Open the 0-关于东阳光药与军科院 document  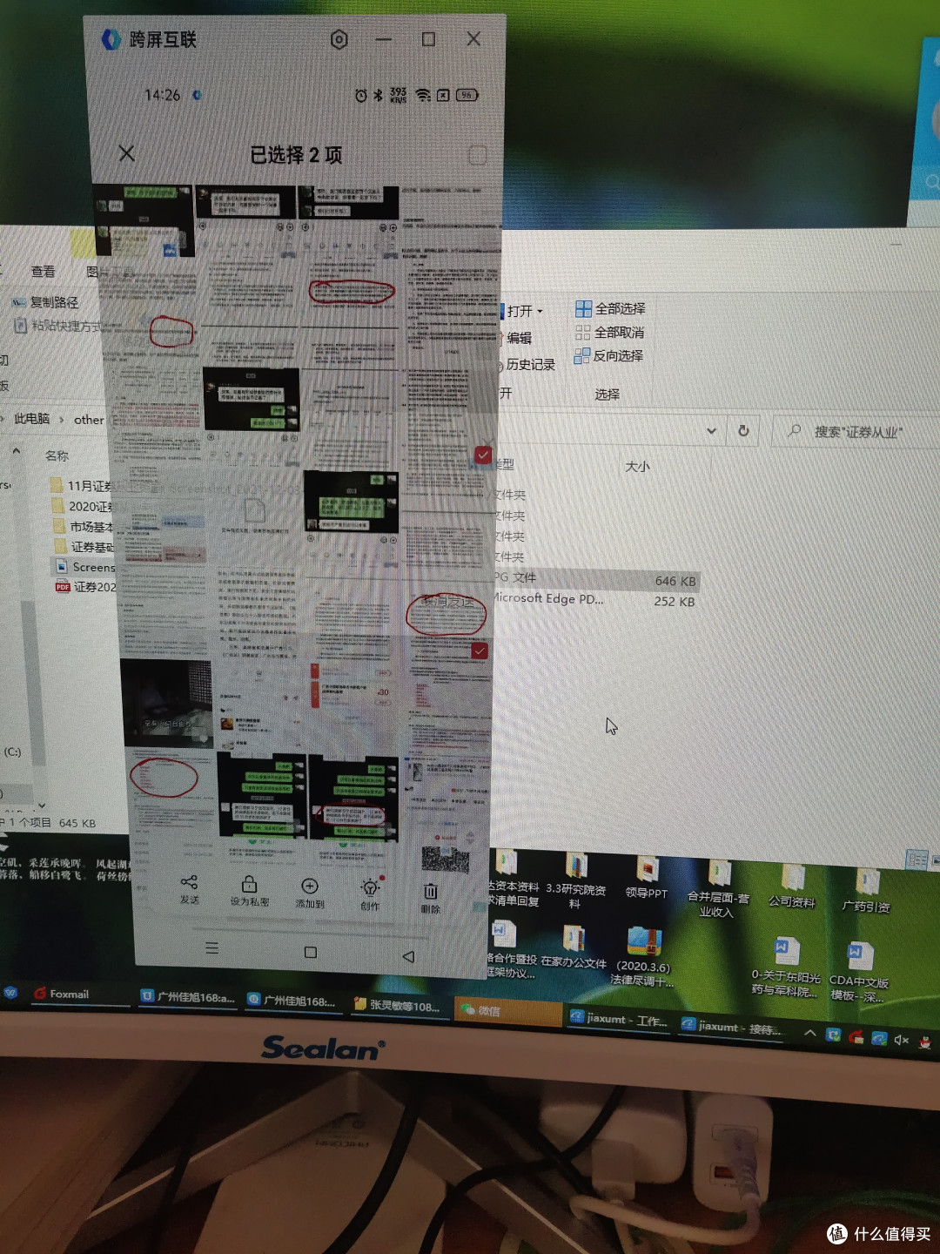786,967
